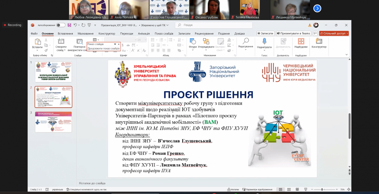Screen dimensions: 379x194
Task: Click 'Презентувати в Teams' button
Action: click(294, 33)
